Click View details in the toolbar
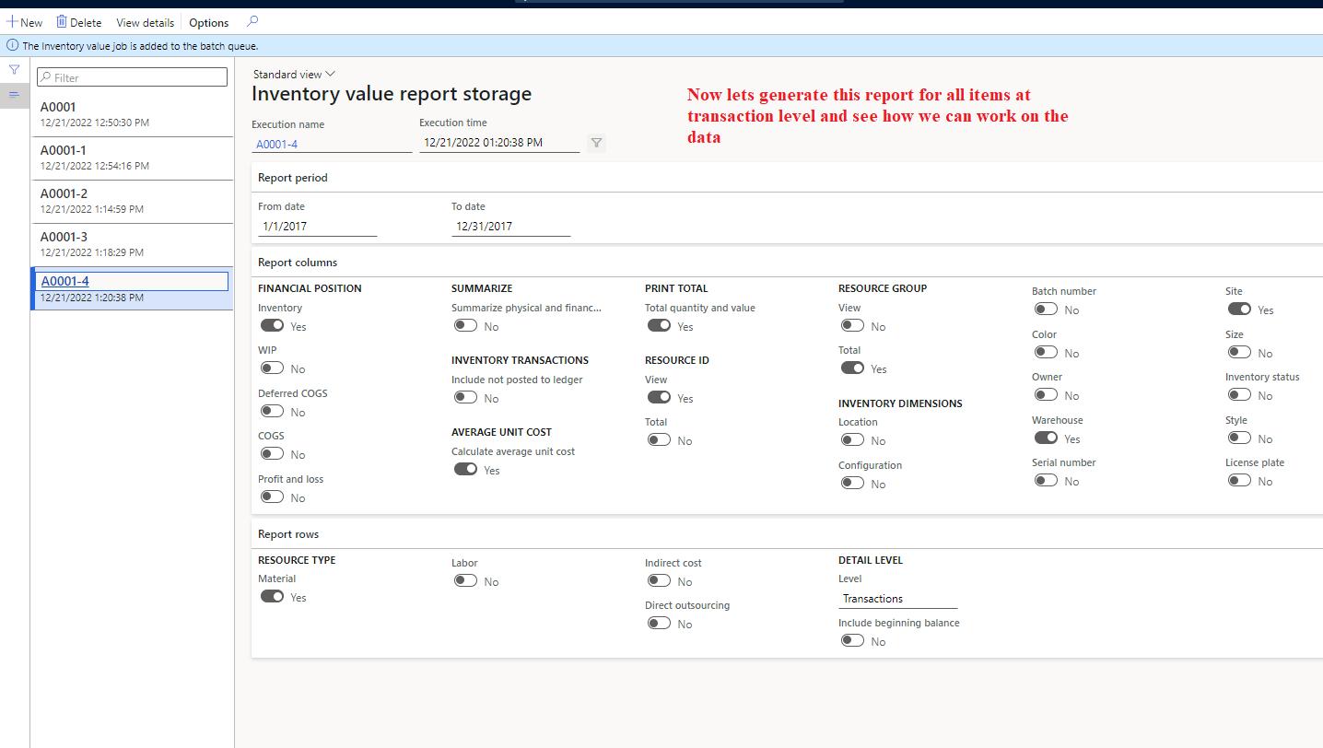The image size is (1323, 748). pyautogui.click(x=144, y=22)
